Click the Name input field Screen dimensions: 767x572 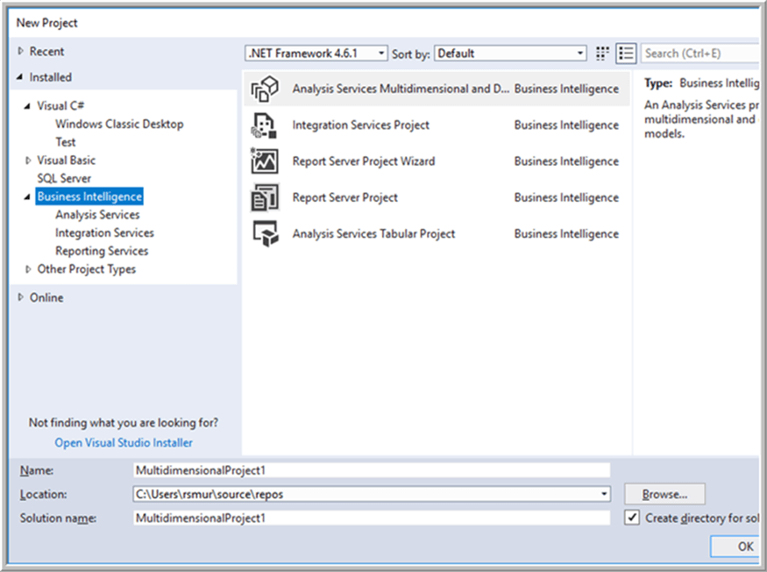coord(372,470)
